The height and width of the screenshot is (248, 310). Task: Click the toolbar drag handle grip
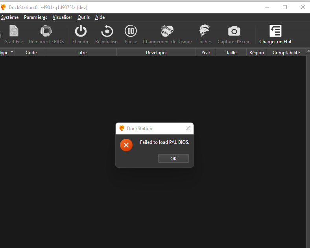pyautogui.click(x=1, y=35)
